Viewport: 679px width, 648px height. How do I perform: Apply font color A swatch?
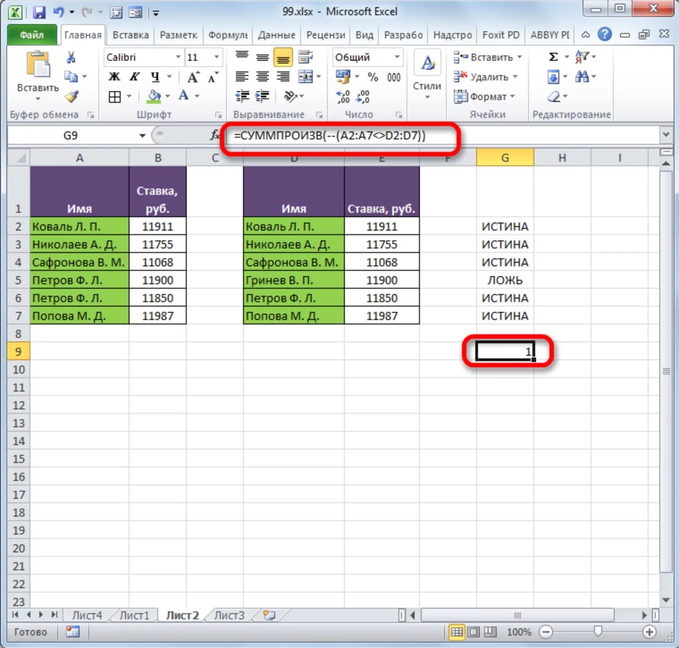(184, 96)
